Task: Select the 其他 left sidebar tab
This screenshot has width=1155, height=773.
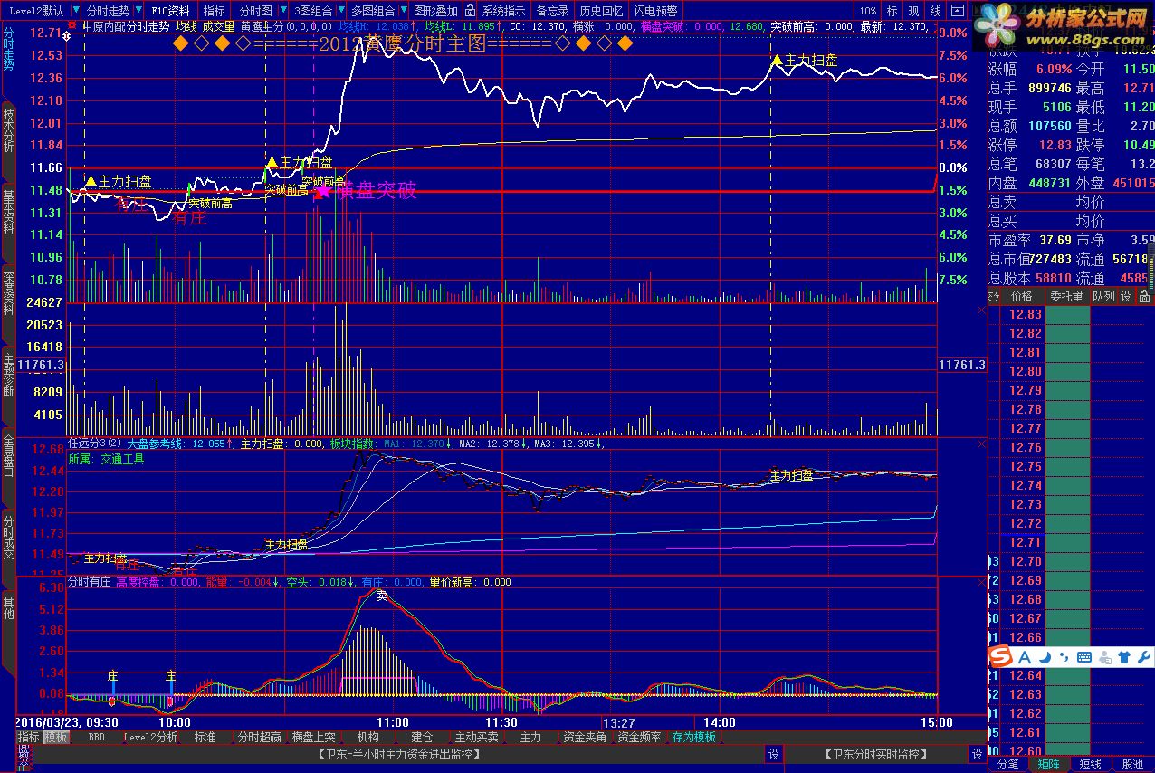Action: point(8,607)
